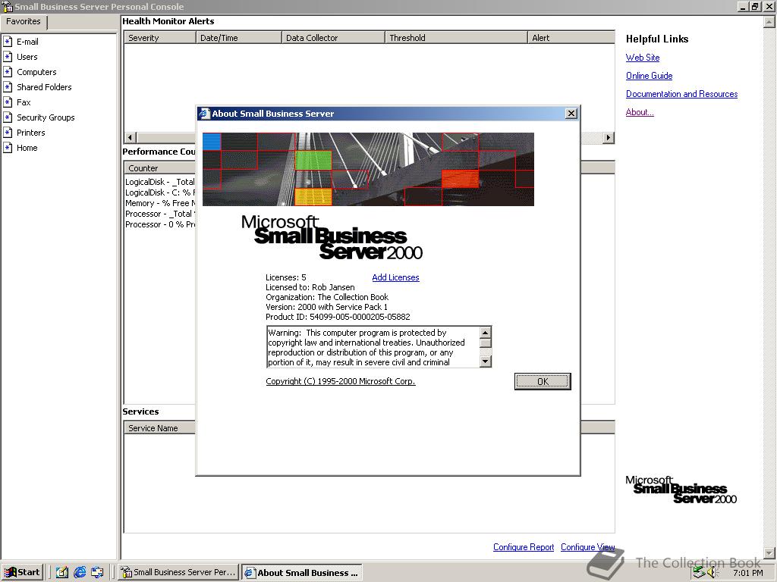Close the About Small Business Server dialog
Viewport: 777px width, 582px height.
(x=571, y=114)
